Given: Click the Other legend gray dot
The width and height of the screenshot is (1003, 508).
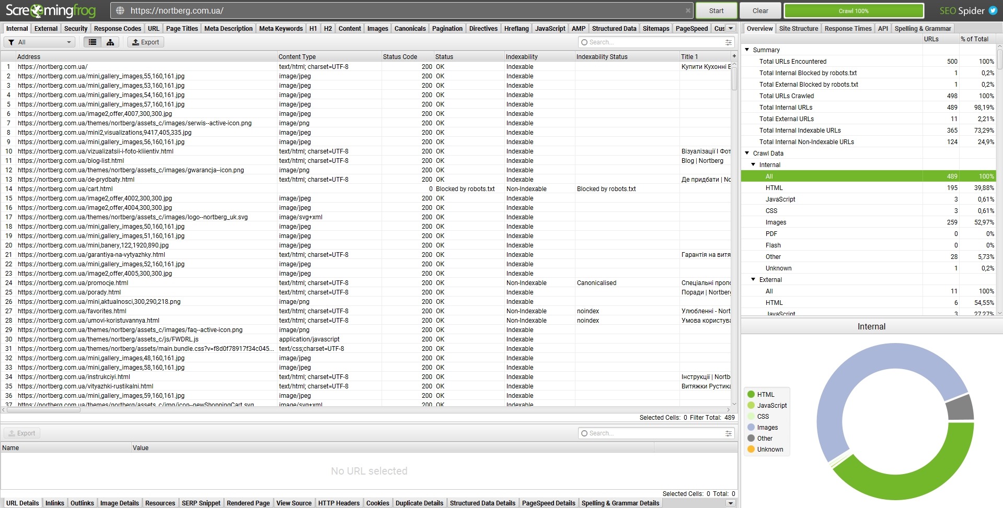Looking at the screenshot, I should 751,438.
